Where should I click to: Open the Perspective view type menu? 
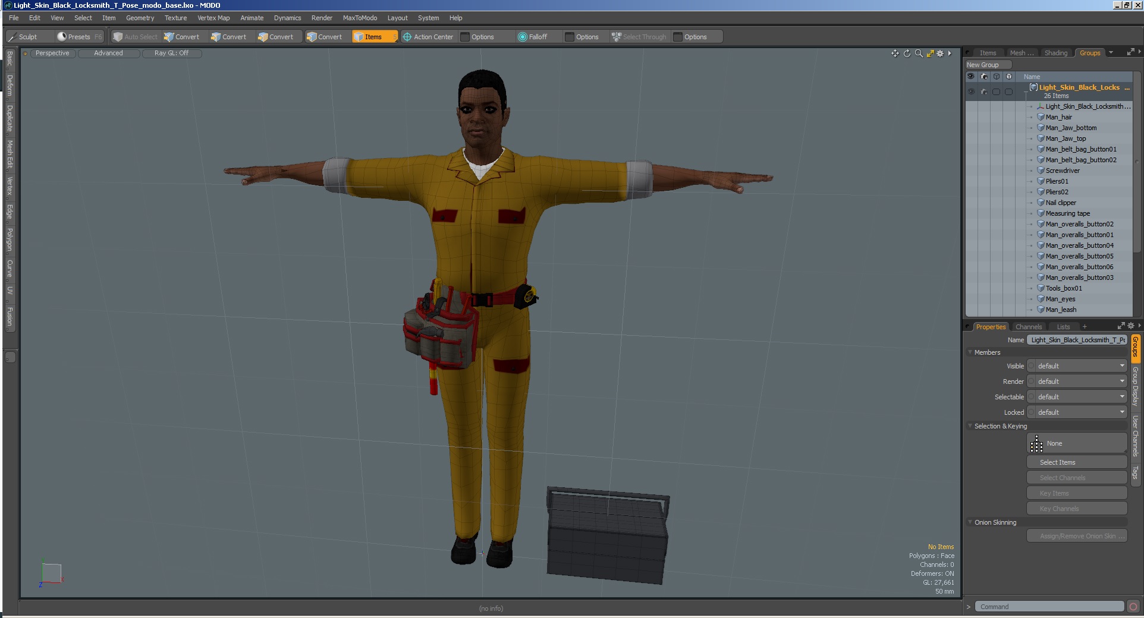tap(52, 53)
